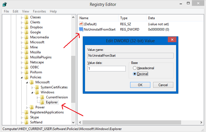Screen dimensions: 206x132
Task: Click the tree pane scroll up arrow
Action: [x=73, y=17]
